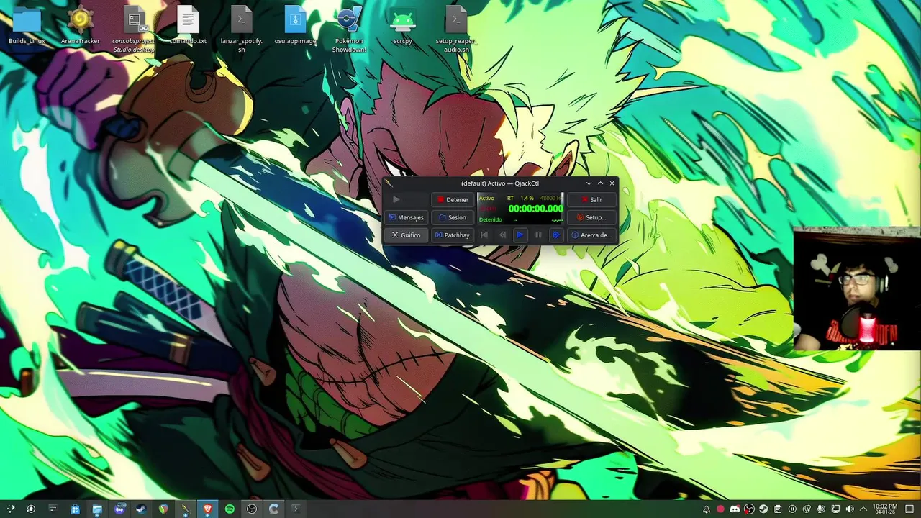Viewport: 921px width, 518px height.
Task: Open the network connections tray icon
Action: click(x=835, y=509)
